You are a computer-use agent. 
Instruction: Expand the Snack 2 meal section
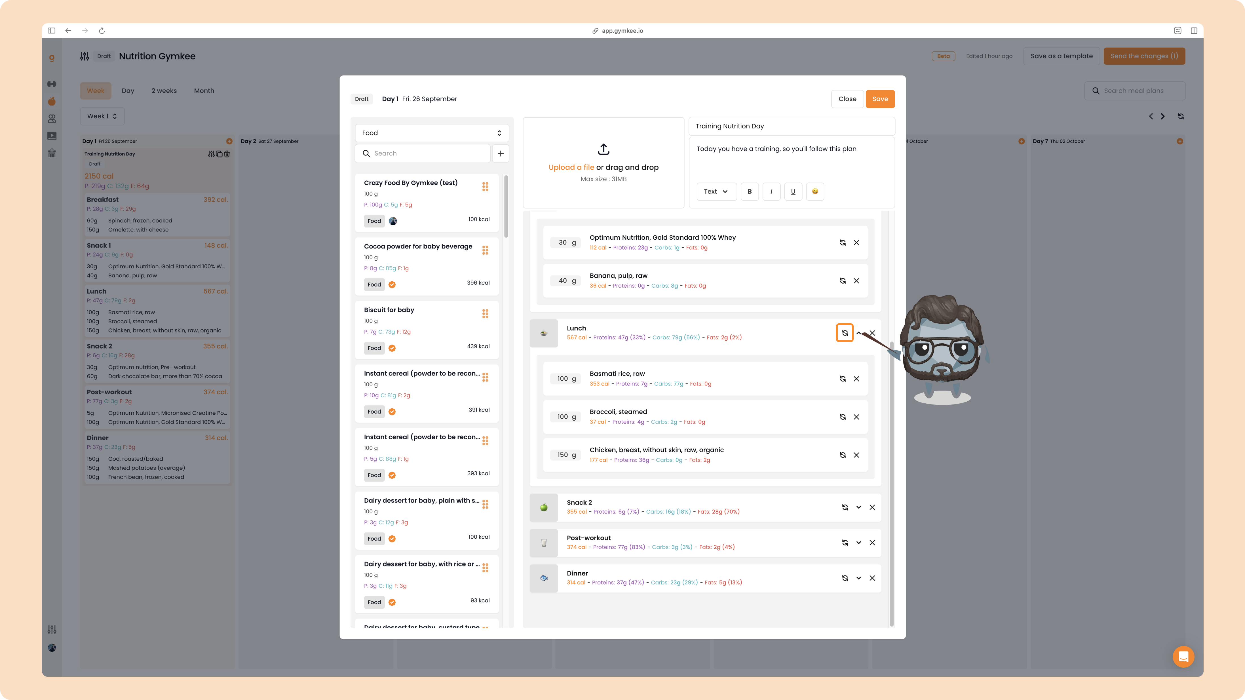859,508
